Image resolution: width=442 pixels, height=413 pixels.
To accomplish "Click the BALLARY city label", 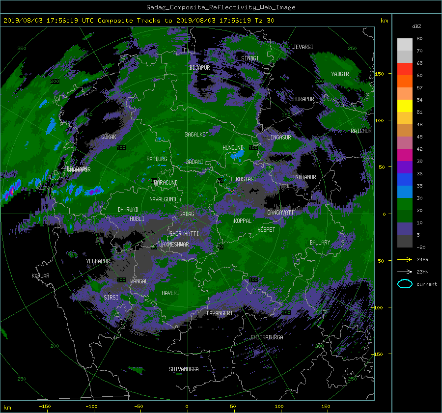I will (x=320, y=243).
